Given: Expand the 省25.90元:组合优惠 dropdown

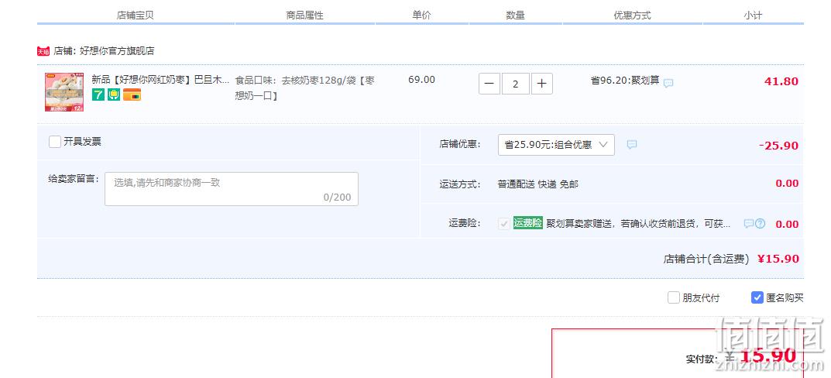Looking at the screenshot, I should tap(557, 145).
